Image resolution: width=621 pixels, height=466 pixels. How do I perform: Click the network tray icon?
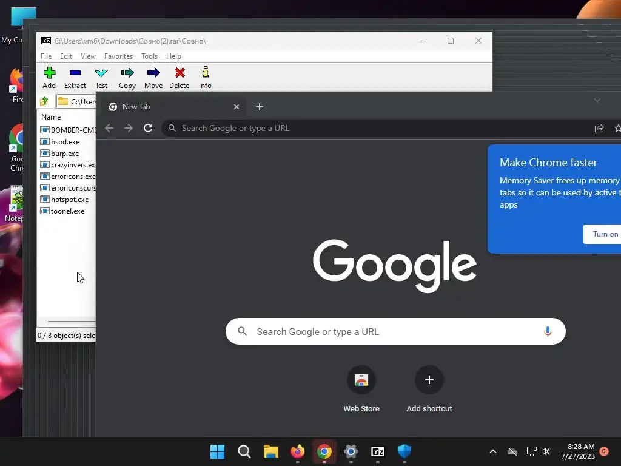pos(531,451)
